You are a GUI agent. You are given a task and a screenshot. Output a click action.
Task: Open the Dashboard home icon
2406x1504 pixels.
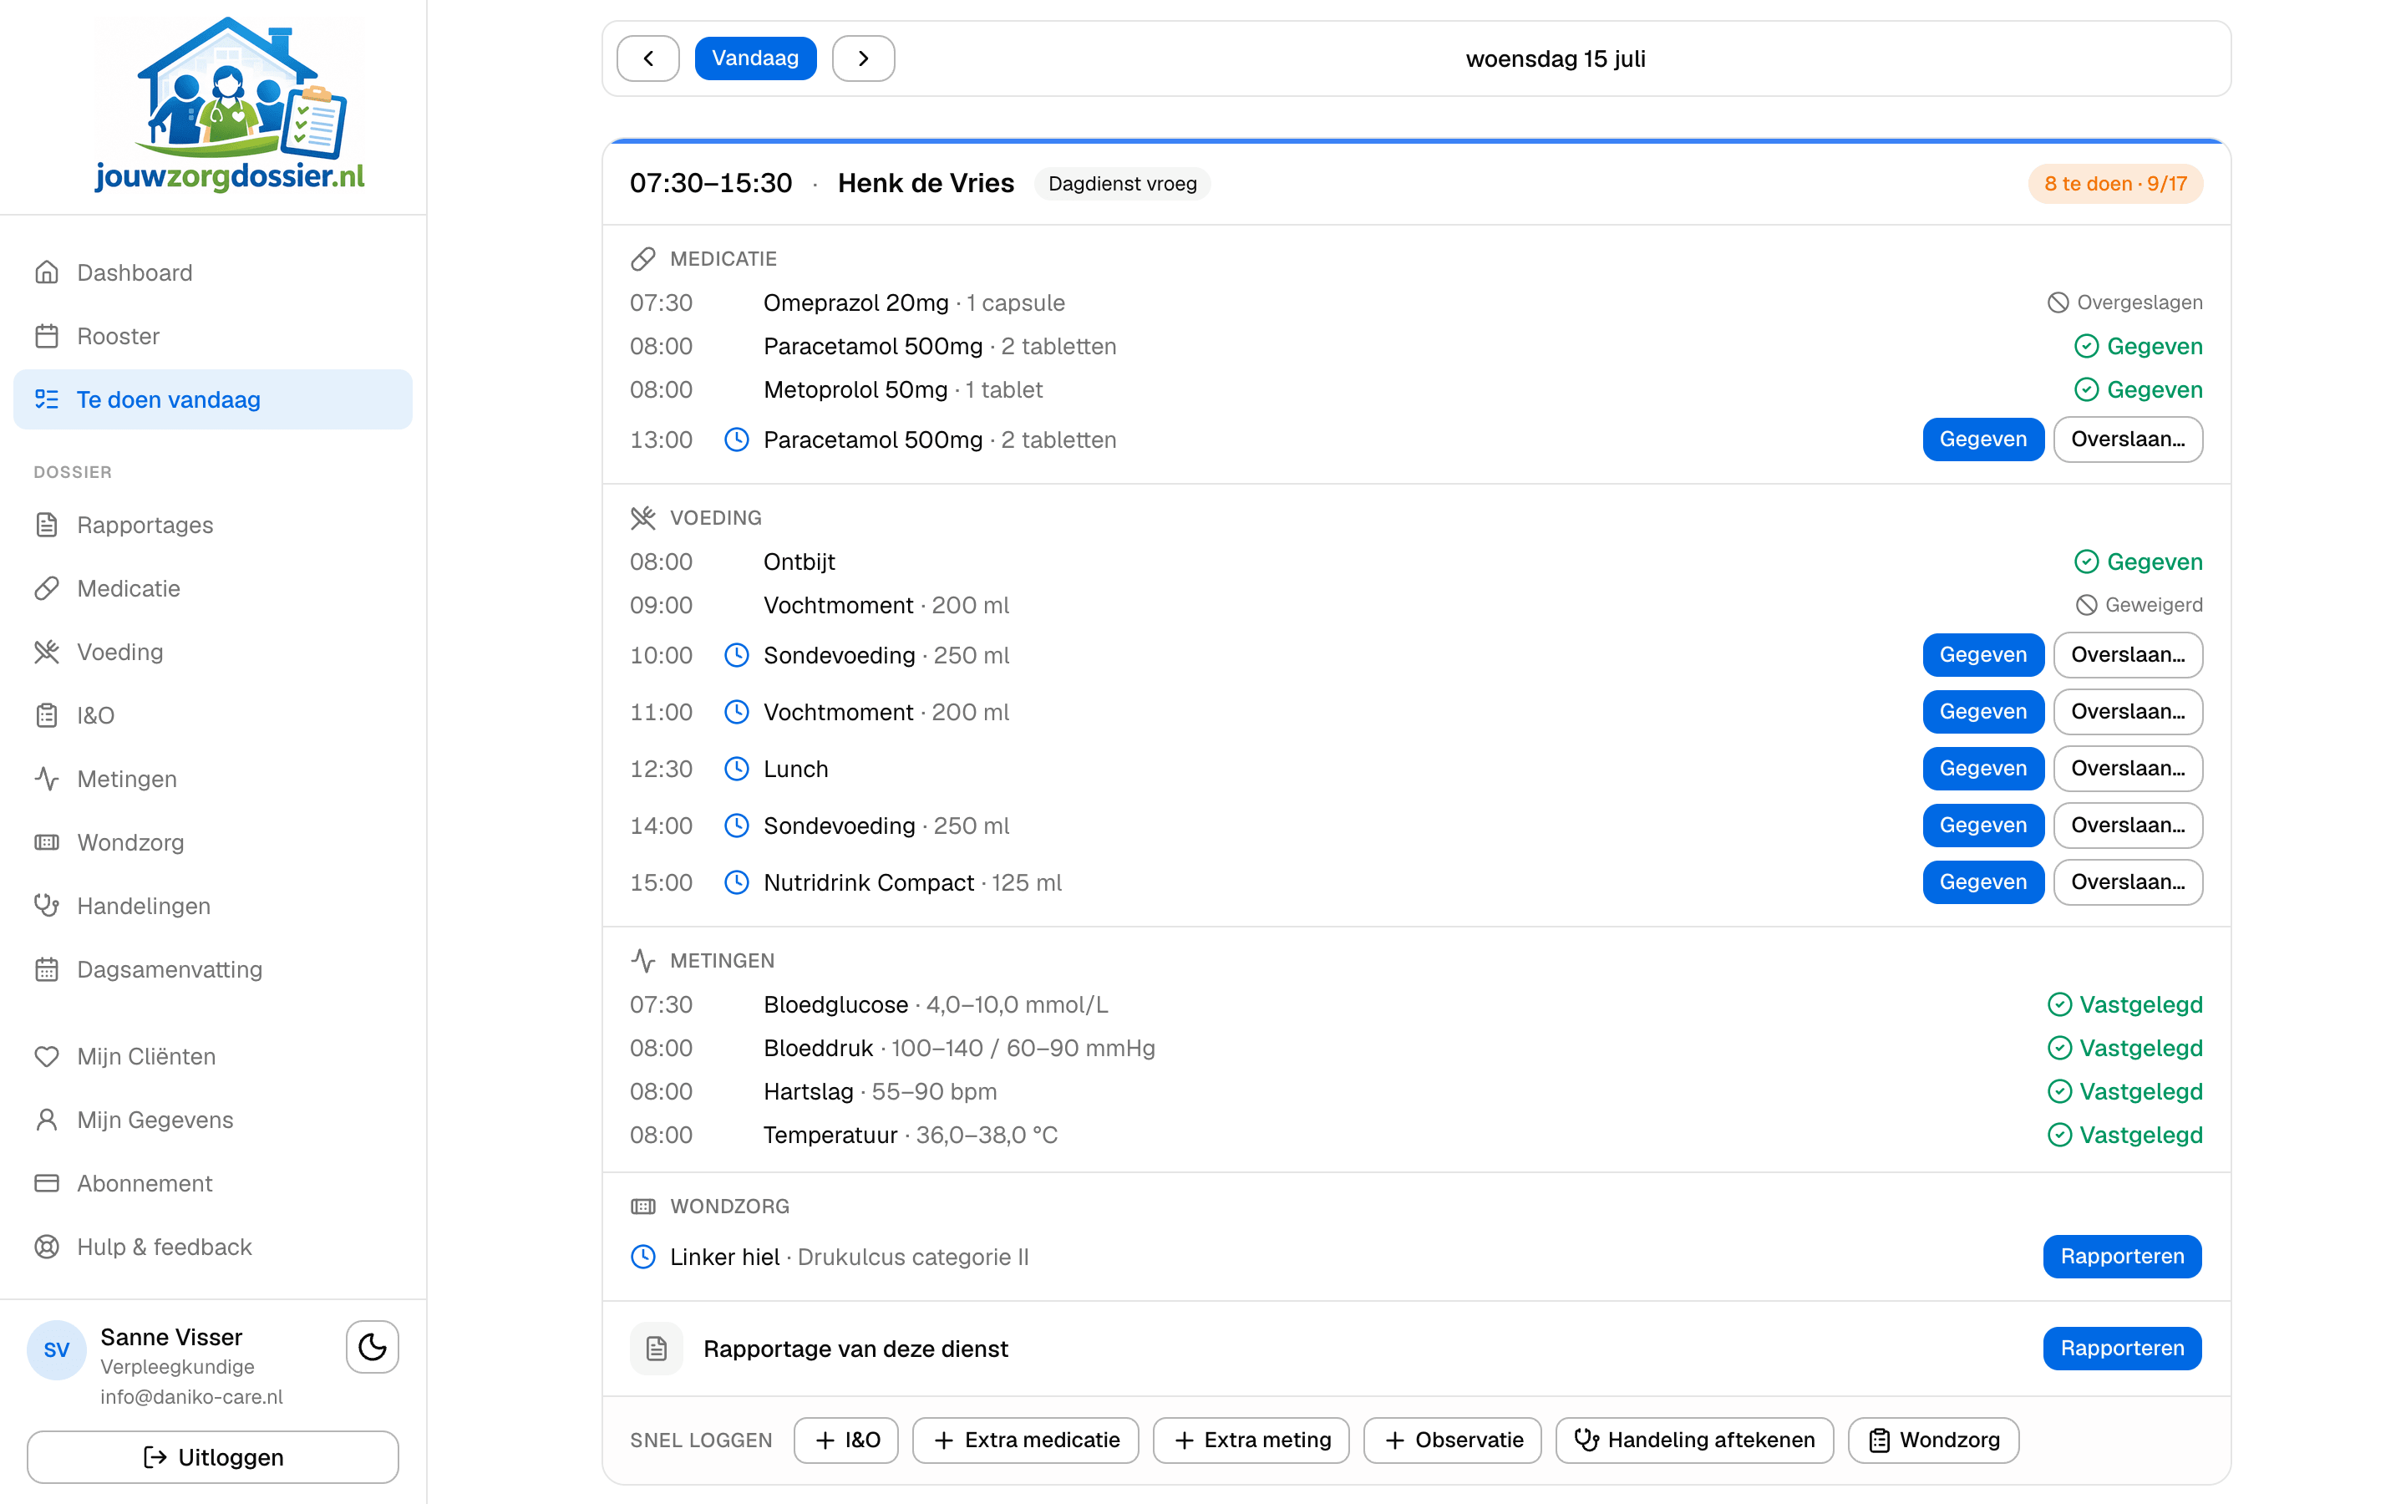(x=47, y=272)
